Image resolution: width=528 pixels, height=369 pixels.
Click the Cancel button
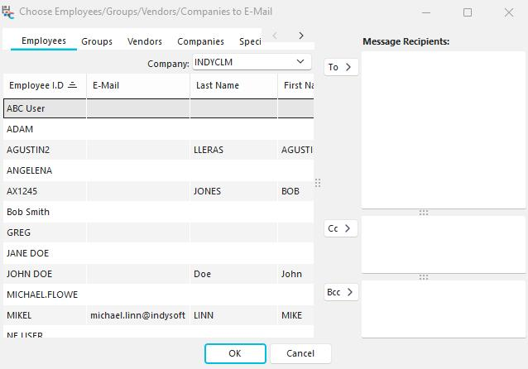pos(300,353)
